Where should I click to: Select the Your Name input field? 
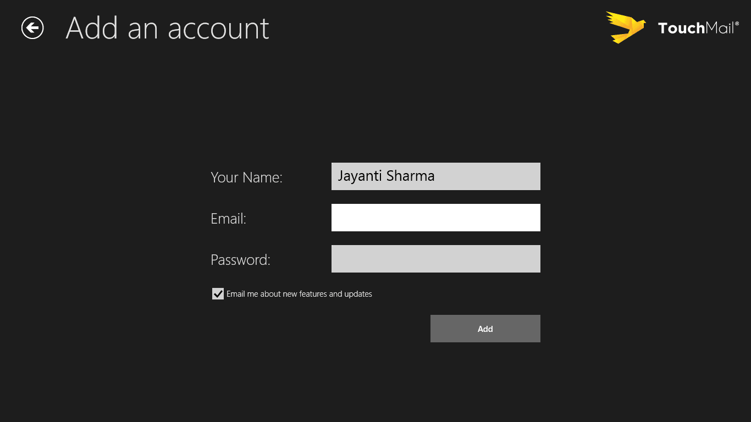(x=436, y=176)
